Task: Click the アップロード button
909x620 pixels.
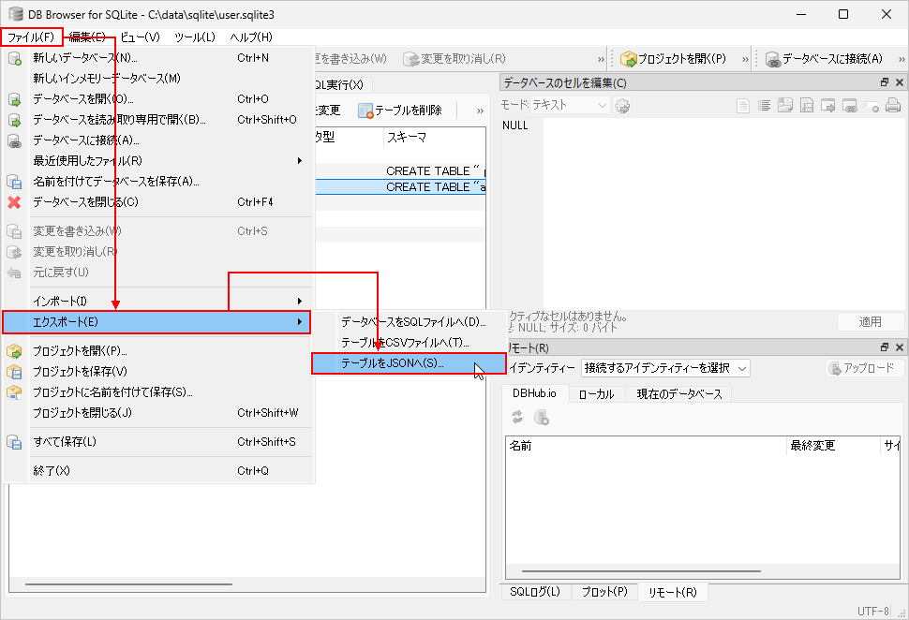Action: (863, 367)
